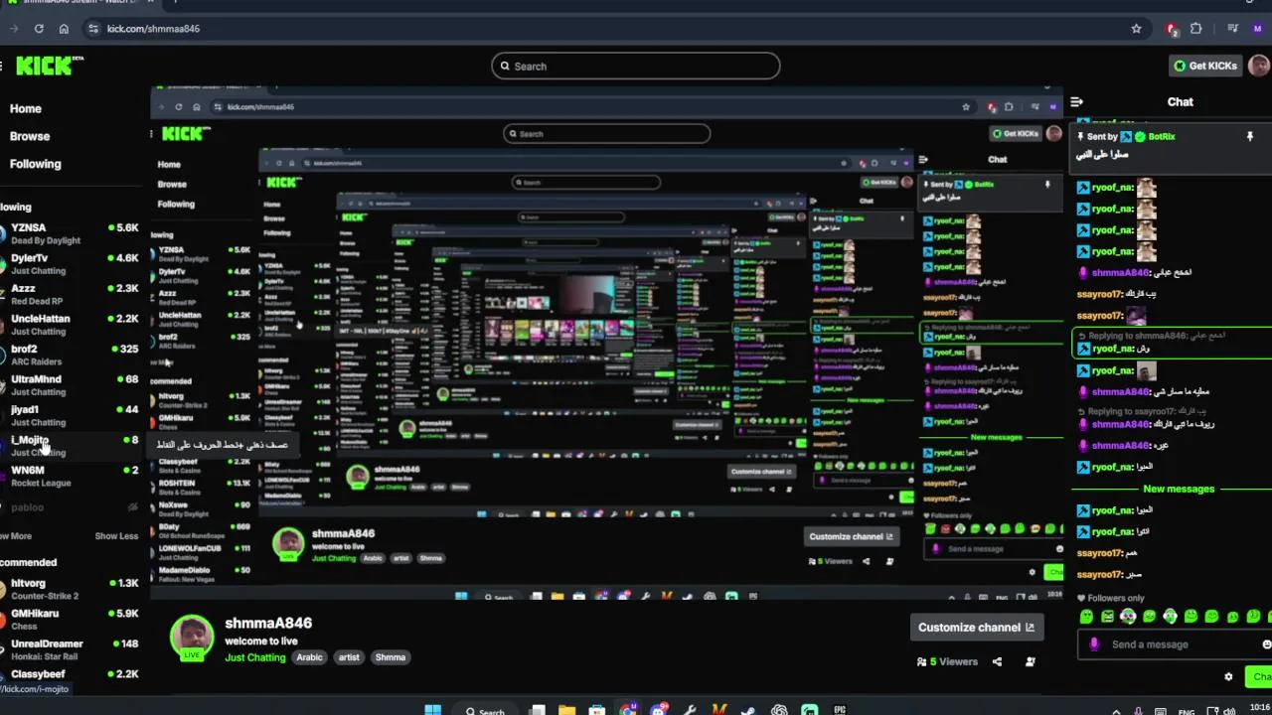Open UncleHattan channel in the sidebar
The image size is (1272, 715).
tap(70, 325)
